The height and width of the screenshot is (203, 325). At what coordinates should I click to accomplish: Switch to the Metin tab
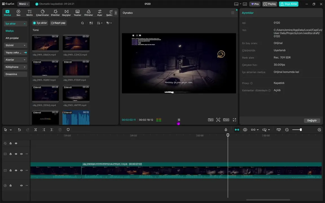point(29,13)
